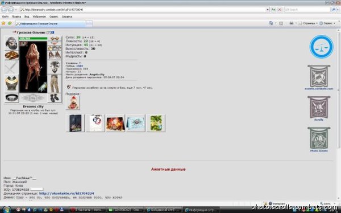Click the search magnifier button
The height and width of the screenshot is (213, 341).
[334, 10]
